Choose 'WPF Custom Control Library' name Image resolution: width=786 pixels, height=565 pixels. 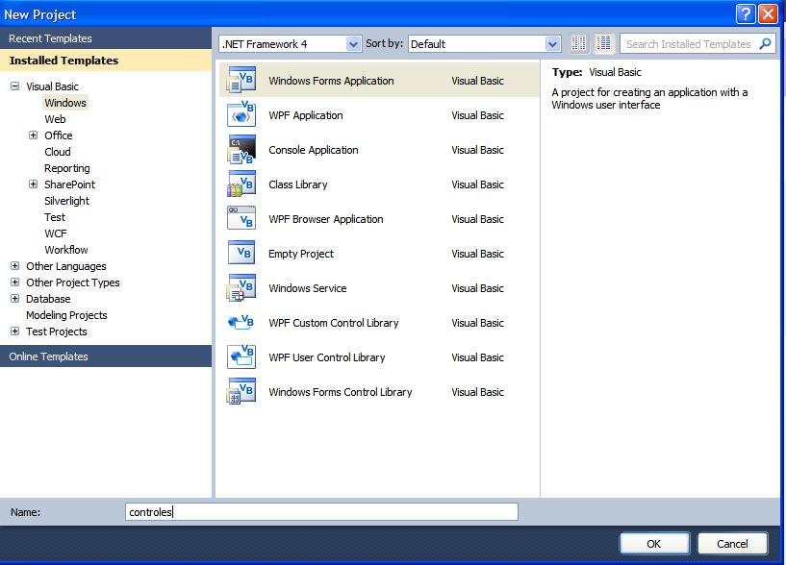pos(333,323)
